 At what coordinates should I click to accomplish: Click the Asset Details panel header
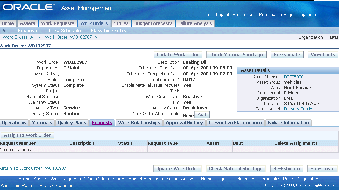pos(288,70)
